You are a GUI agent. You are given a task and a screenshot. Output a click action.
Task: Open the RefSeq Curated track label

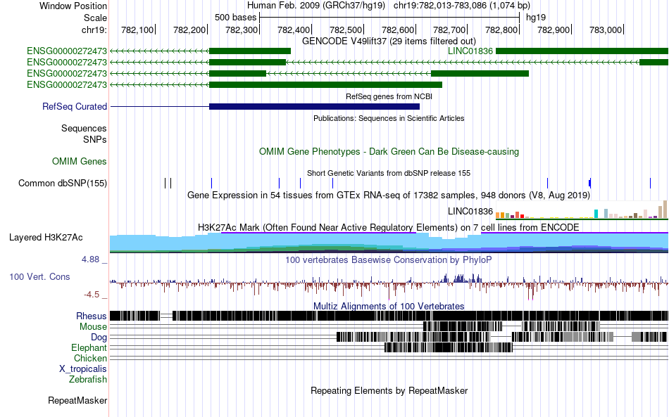pyautogui.click(x=74, y=106)
